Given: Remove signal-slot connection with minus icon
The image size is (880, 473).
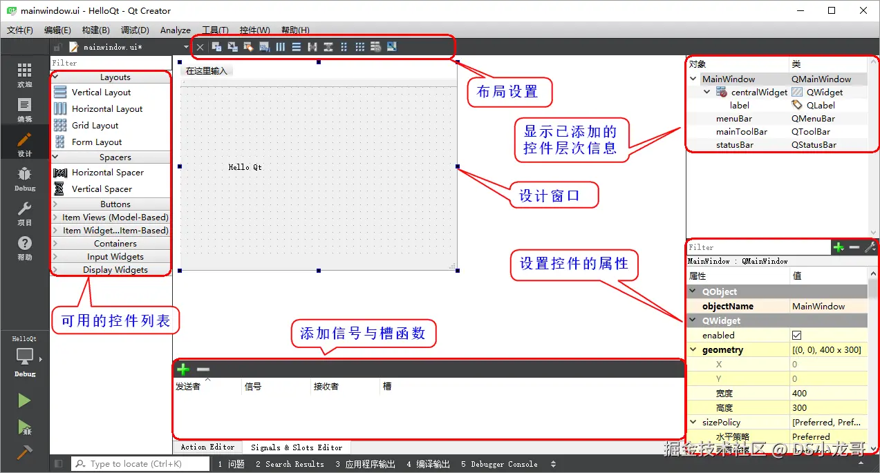Looking at the screenshot, I should [x=203, y=369].
